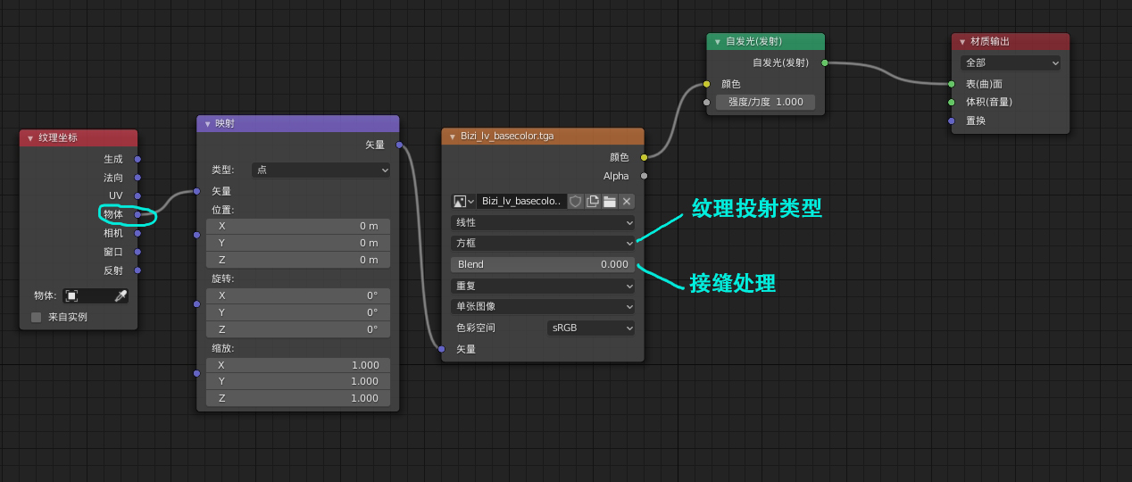Collapse the Bizi_lv_basecolor.tga node with its triangle
The width and height of the screenshot is (1132, 482).
[x=453, y=137]
